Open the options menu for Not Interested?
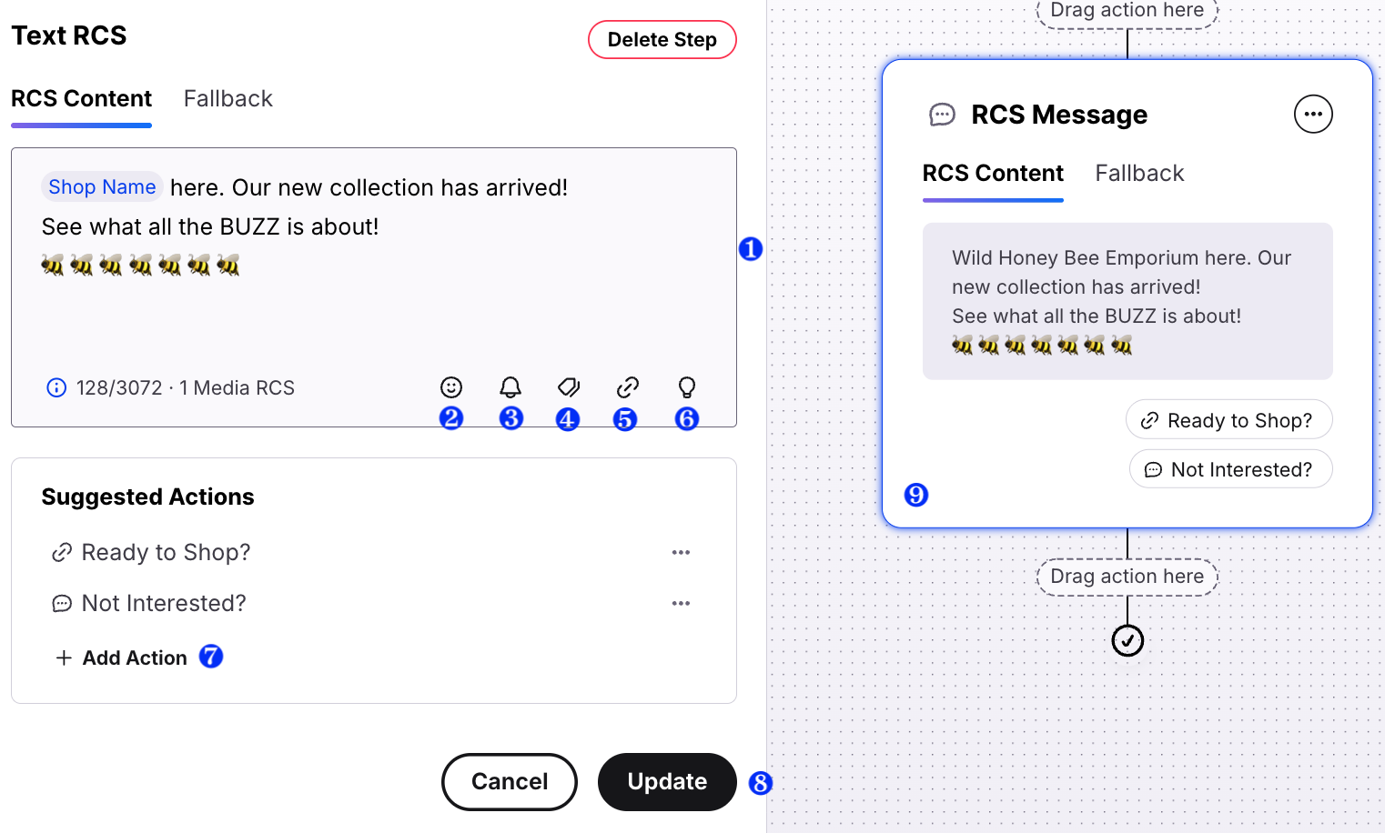Screen dimensions: 1385x833 pyautogui.click(x=681, y=603)
